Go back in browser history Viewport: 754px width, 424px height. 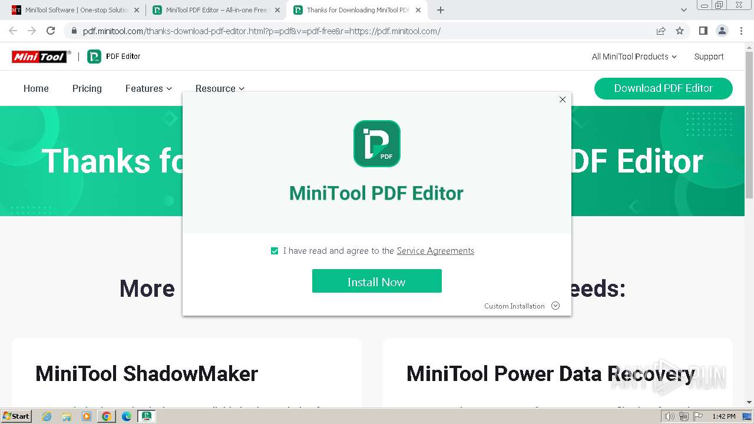click(x=13, y=31)
